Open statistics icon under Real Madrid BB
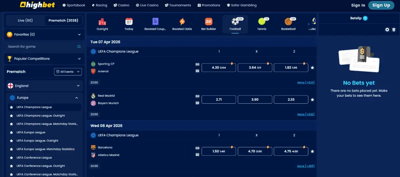400x177 pixels. click(x=197, y=103)
